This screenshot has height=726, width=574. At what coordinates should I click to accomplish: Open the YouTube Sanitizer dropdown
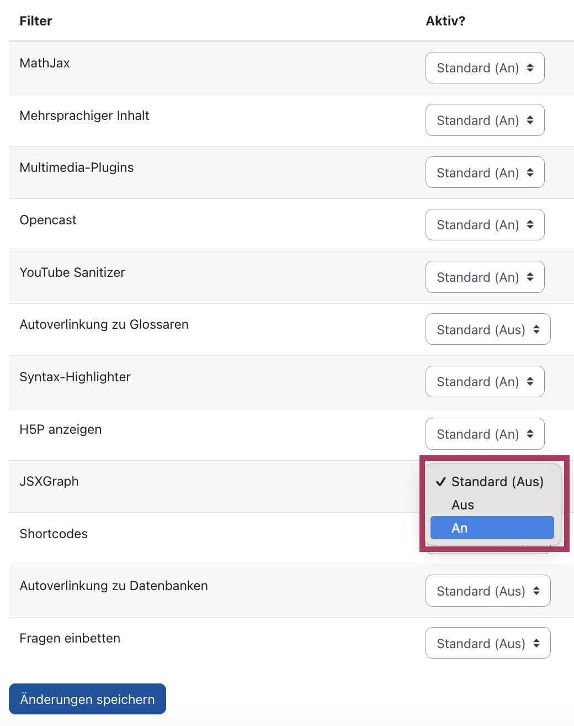pyautogui.click(x=485, y=277)
